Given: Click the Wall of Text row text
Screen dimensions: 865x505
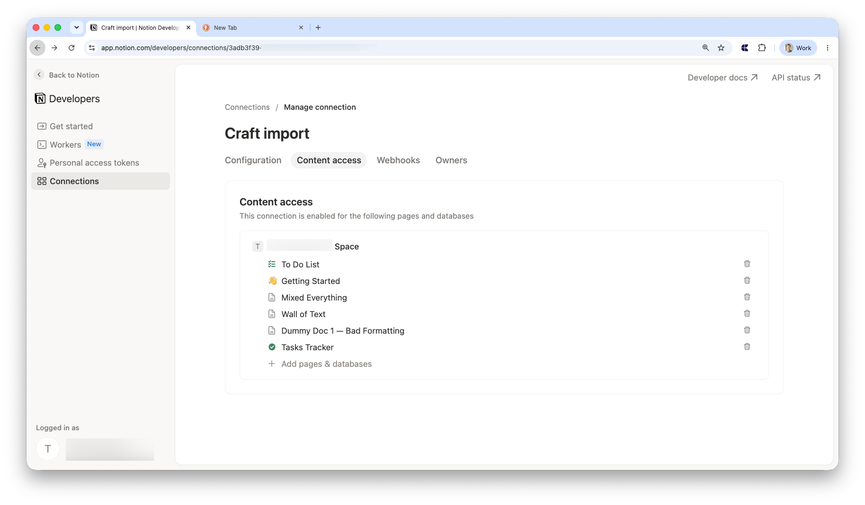Looking at the screenshot, I should coord(303,314).
